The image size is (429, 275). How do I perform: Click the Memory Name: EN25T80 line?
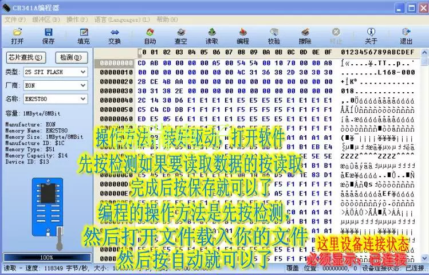[37, 131]
